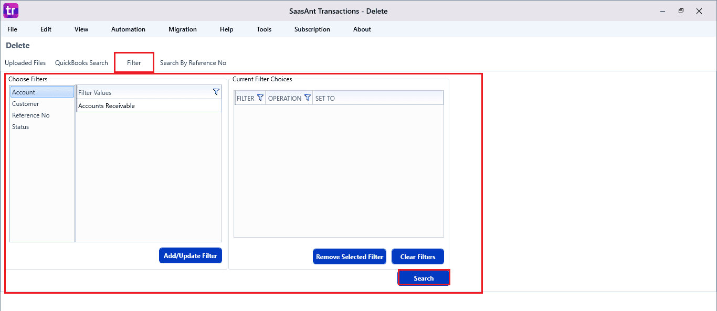Click the SaasAnt app logo icon

(x=10, y=10)
